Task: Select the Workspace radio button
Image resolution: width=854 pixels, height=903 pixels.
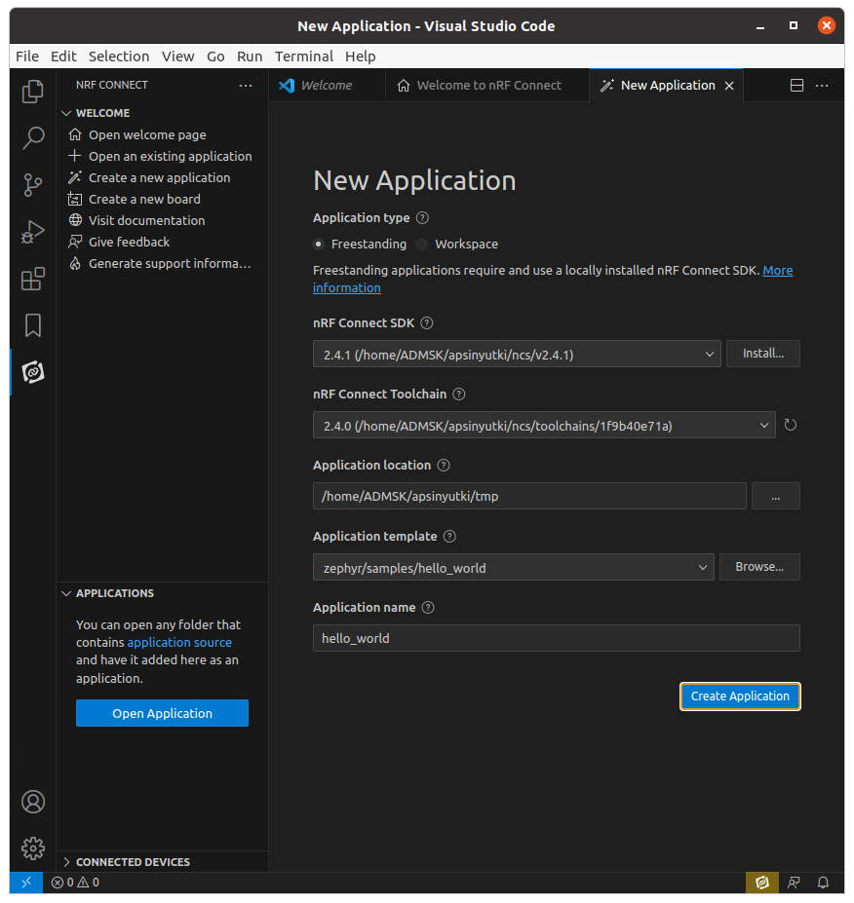Action: pos(422,245)
